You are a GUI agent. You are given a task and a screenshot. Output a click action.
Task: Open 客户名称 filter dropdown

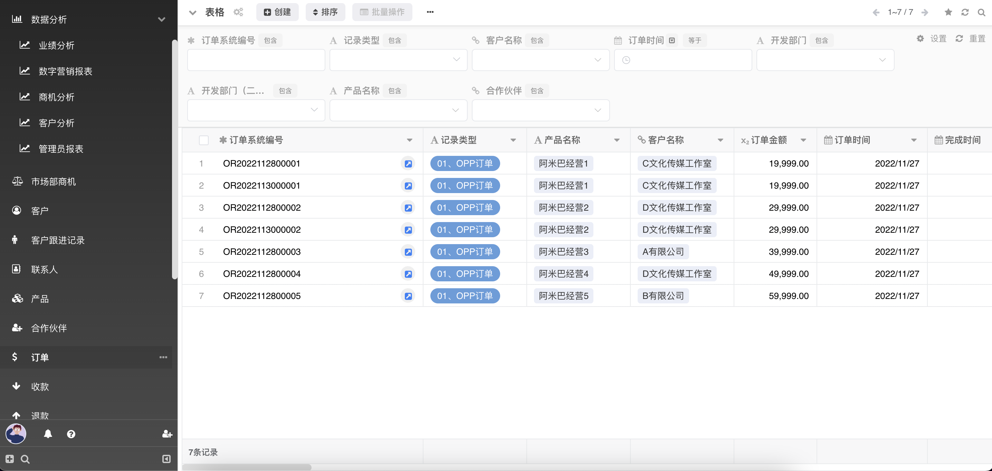[541, 60]
